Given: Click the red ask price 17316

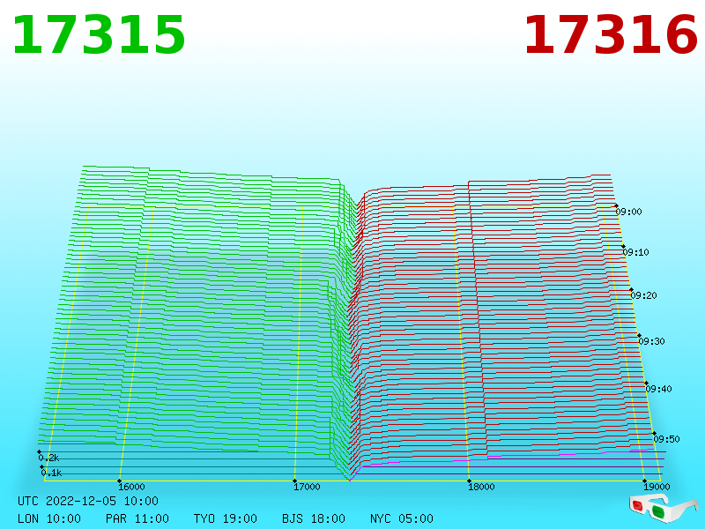Looking at the screenshot, I should coord(611,35).
